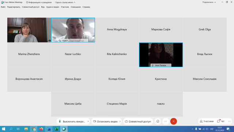The height and width of the screenshot is (132, 234).
Task: Select Маркова Софія participant tile
Action: (x=161, y=30)
